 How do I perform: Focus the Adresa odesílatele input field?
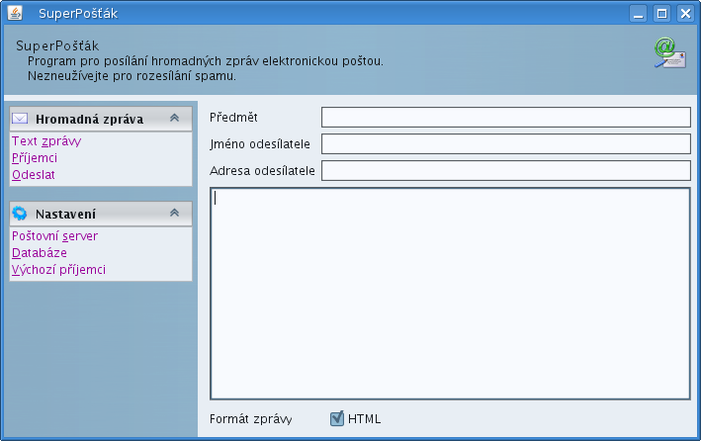point(506,170)
